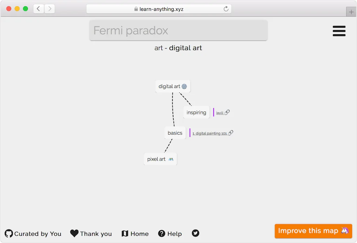Click the heart icon beside Thank you
The width and height of the screenshot is (357, 243).
(x=74, y=233)
